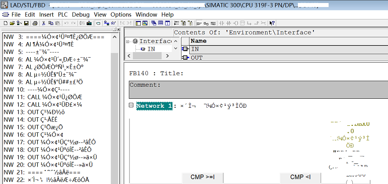The width and height of the screenshot is (388, 184).
Task: Toggle the Details view window icon
Action: (138, 23)
